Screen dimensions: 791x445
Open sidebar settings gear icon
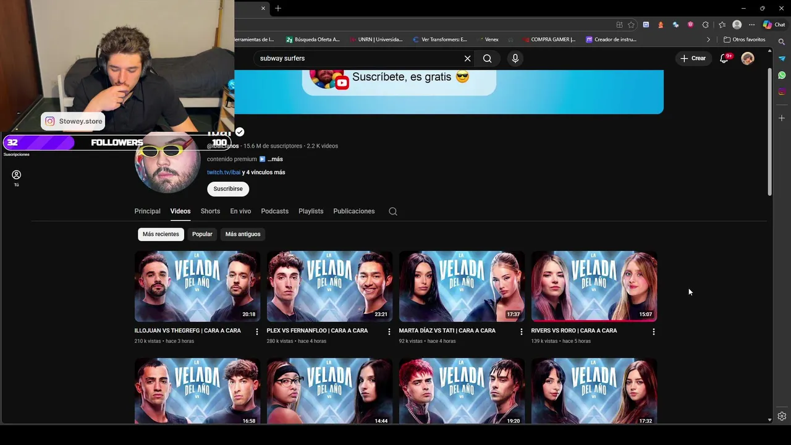pos(782,416)
